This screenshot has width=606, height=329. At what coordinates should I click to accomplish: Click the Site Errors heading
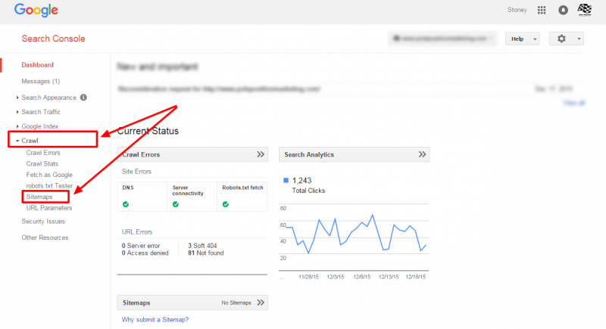click(136, 171)
